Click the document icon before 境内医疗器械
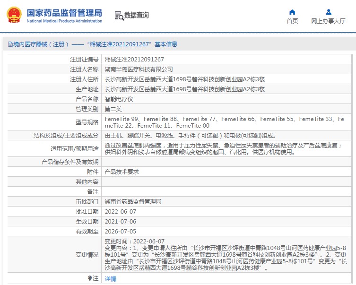Viewport: 356px width, 285px height. pyautogui.click(x=10, y=44)
